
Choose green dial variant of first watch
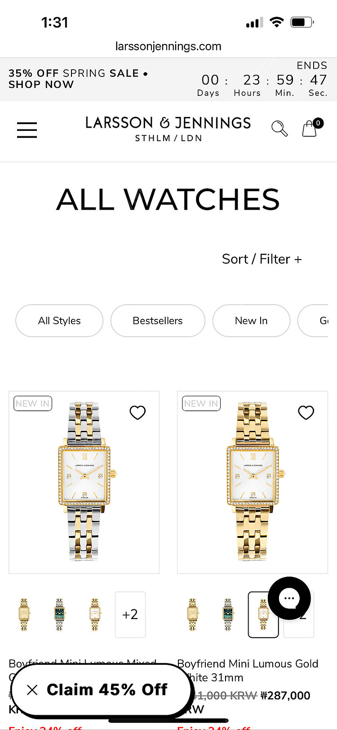[59, 614]
